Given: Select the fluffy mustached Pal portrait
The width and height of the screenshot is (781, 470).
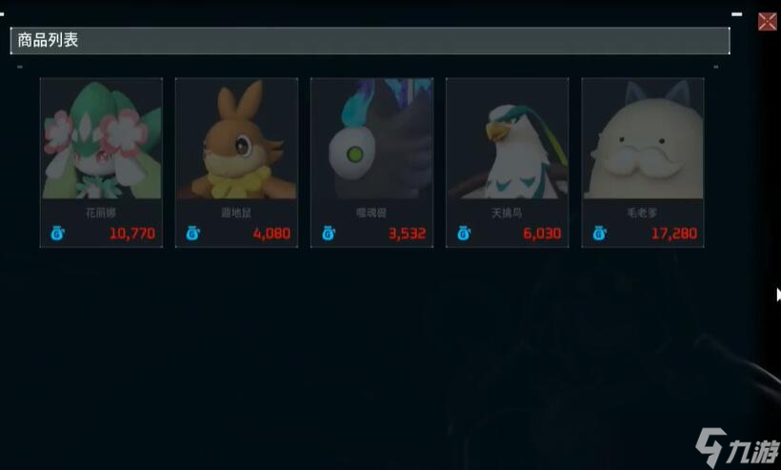Looking at the screenshot, I should point(643,138).
